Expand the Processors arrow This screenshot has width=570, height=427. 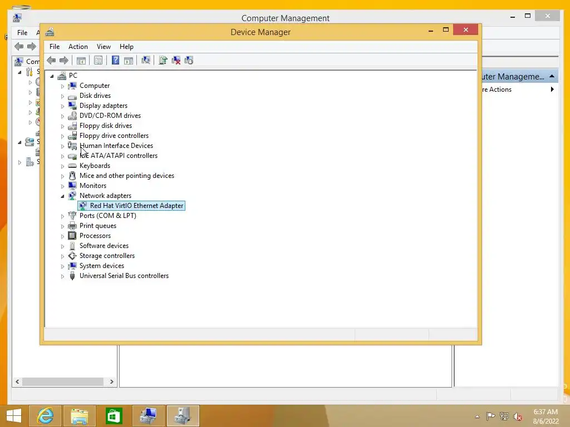tap(62, 236)
